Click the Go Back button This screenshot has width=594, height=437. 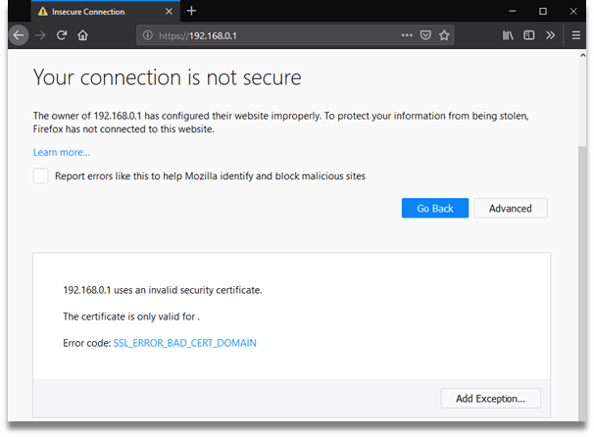coord(435,208)
